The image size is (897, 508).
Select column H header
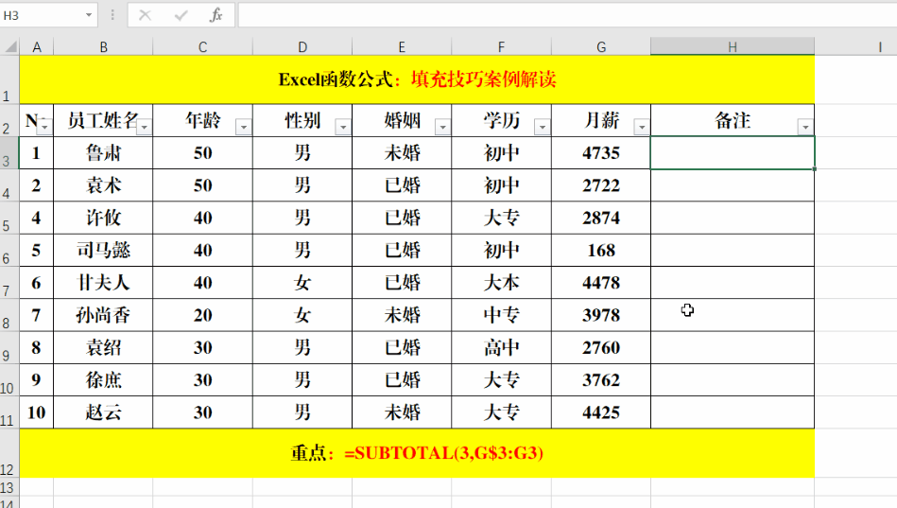click(733, 47)
